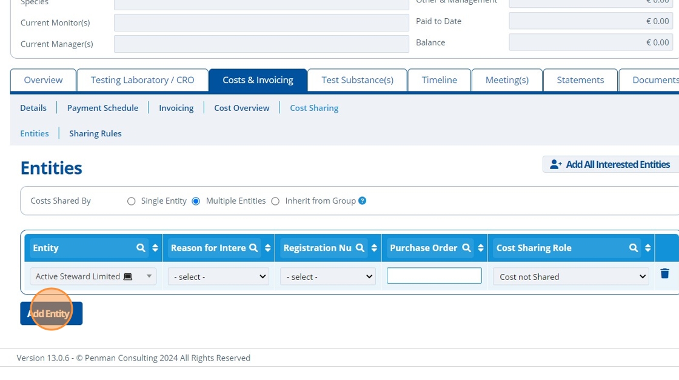Screen dimensions: 679x380
Task: Switch to the Overview tab
Action: [43, 80]
